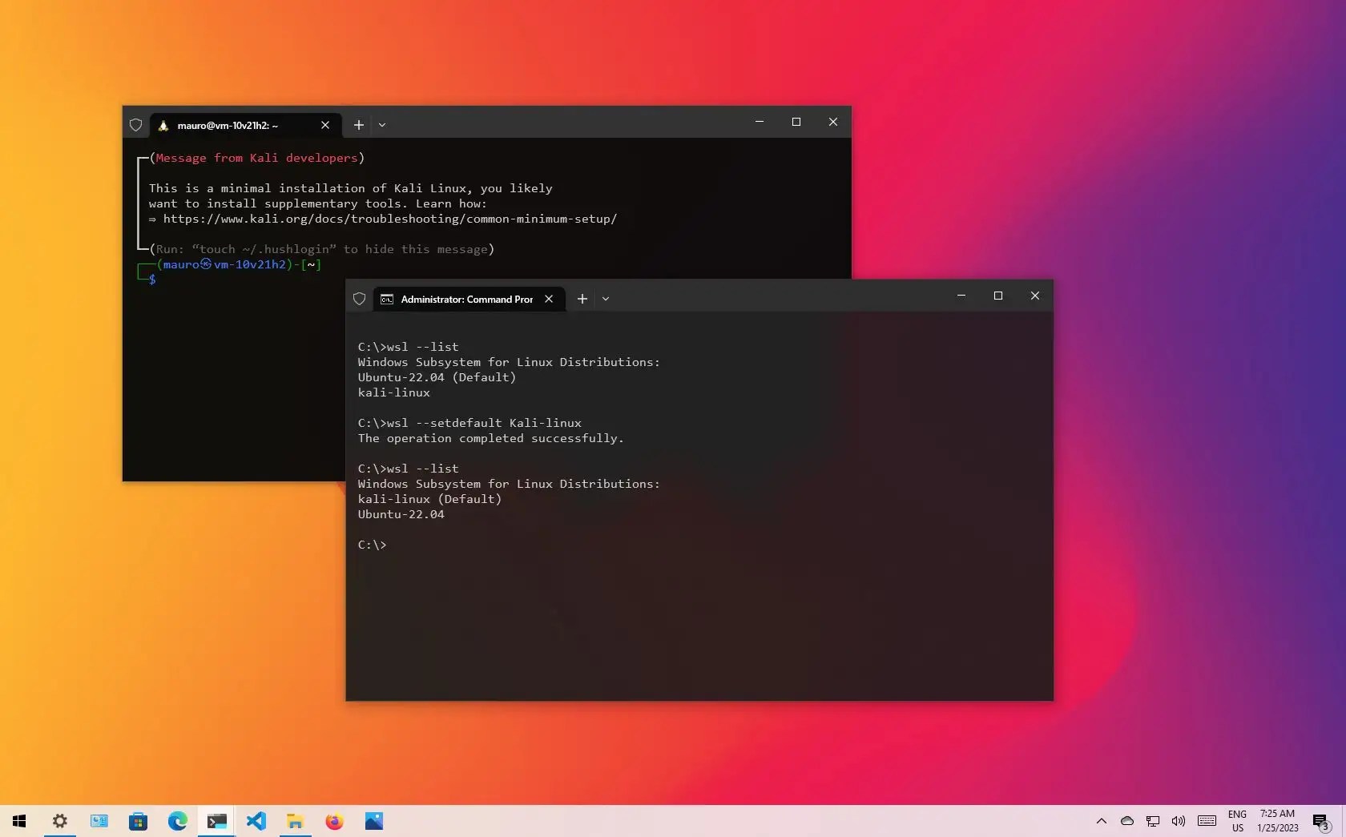Add a new tab in the Command Prompt window

582,299
